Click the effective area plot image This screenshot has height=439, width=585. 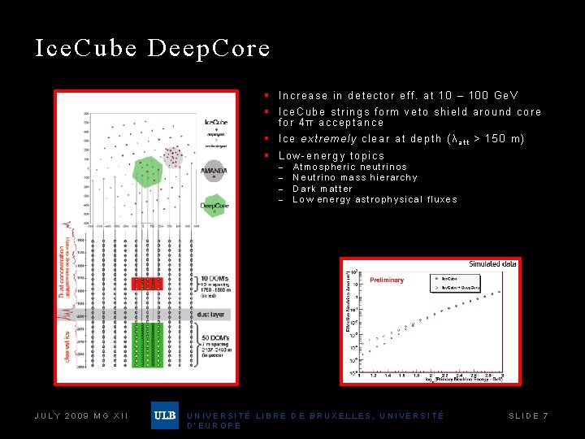(430, 321)
